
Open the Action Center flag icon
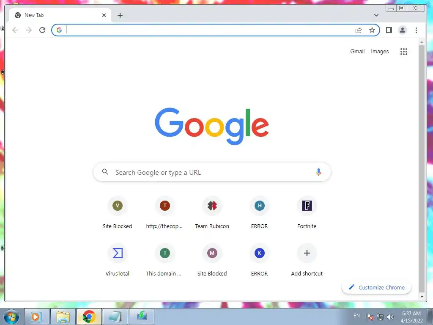click(370, 317)
